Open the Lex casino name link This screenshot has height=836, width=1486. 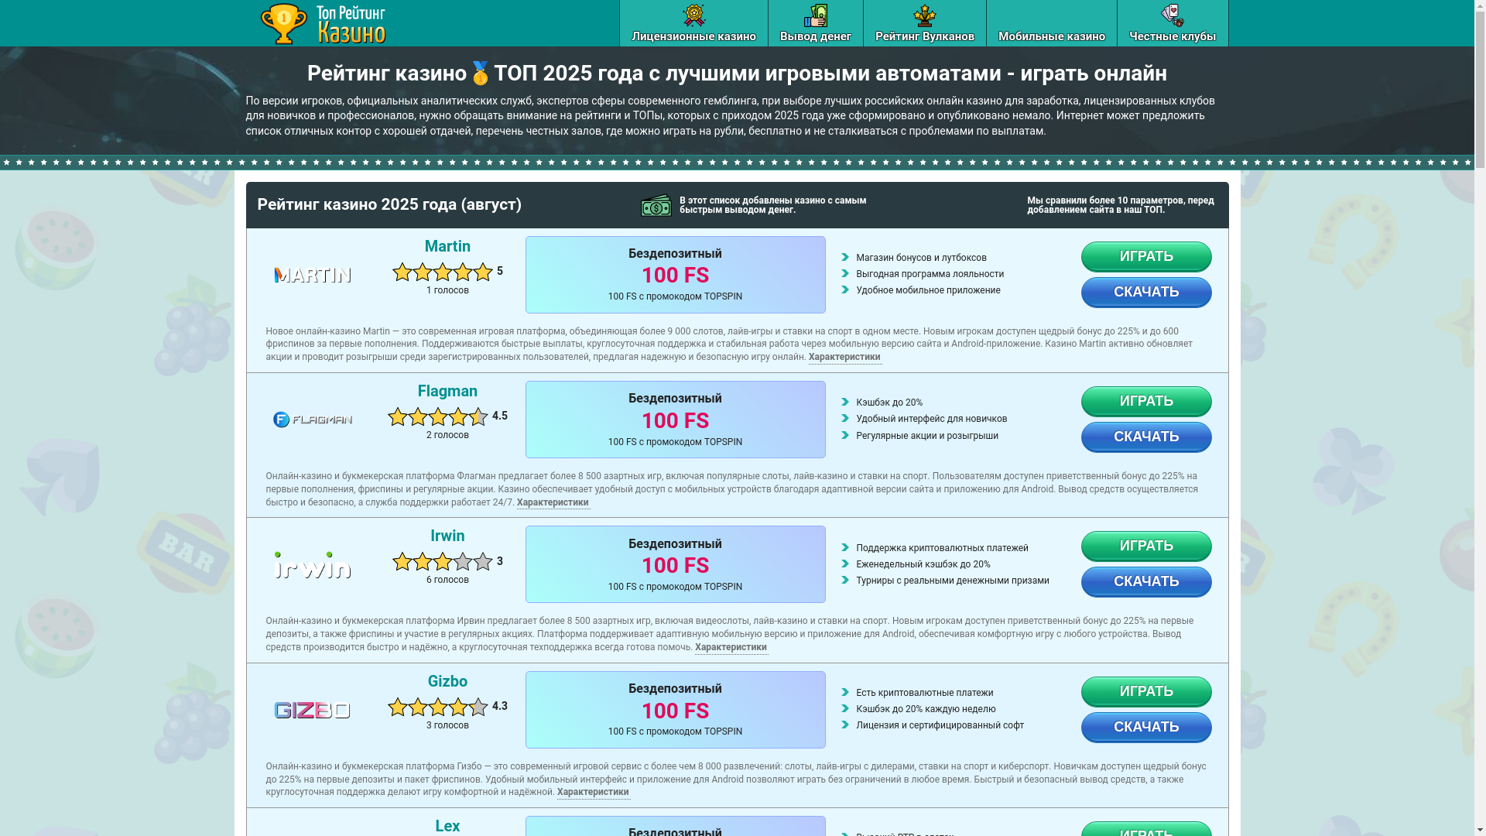coord(447,826)
